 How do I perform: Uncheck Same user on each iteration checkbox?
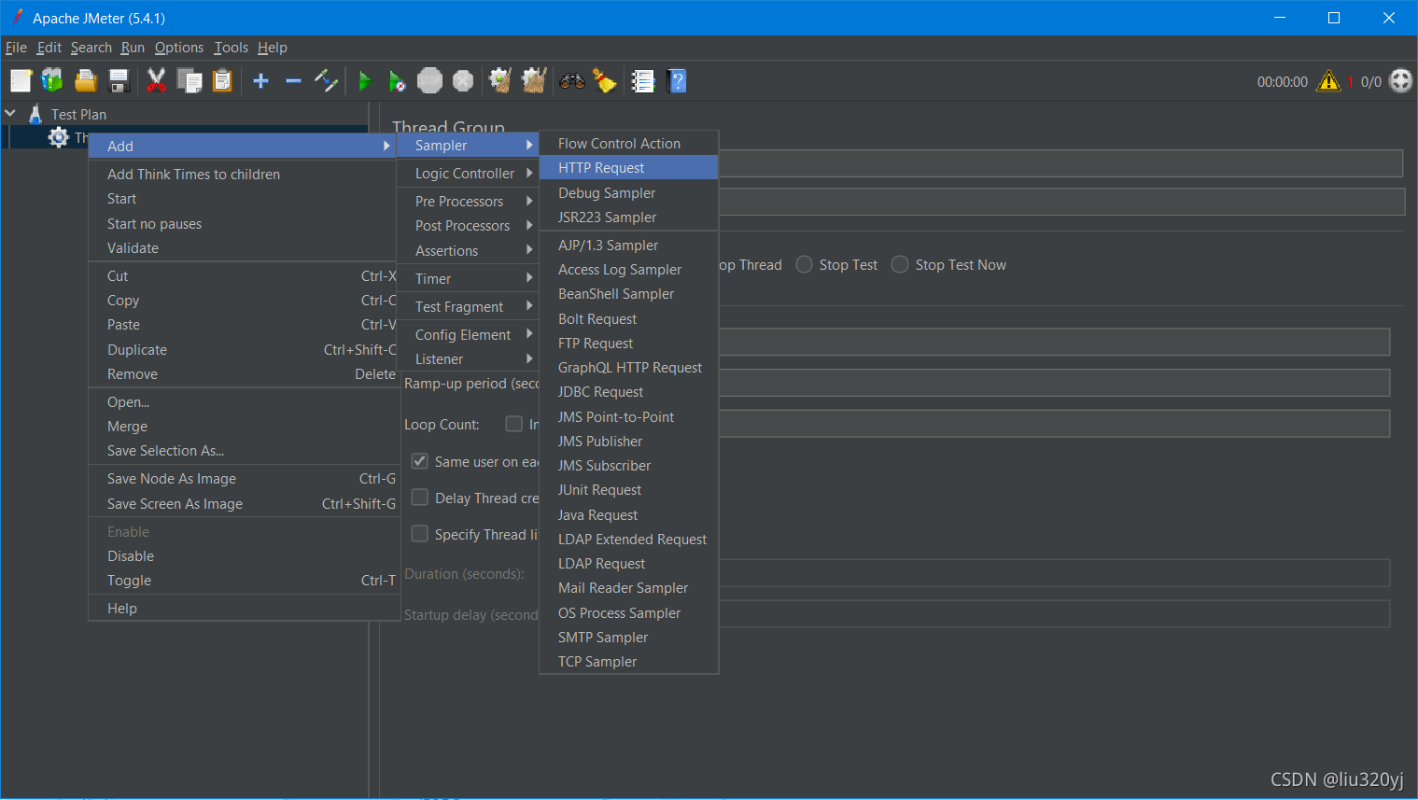tap(420, 461)
